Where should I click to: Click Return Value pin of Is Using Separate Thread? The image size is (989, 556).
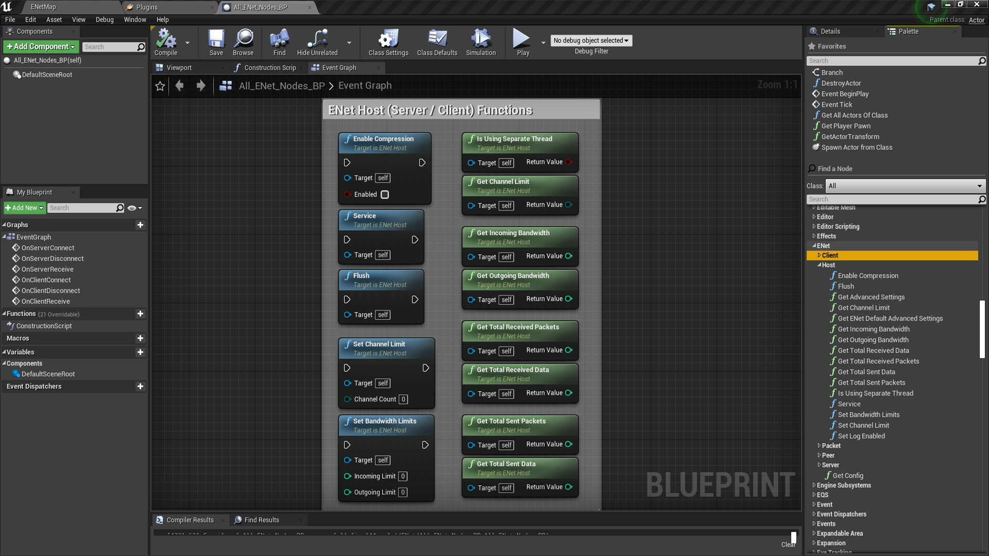569,162
